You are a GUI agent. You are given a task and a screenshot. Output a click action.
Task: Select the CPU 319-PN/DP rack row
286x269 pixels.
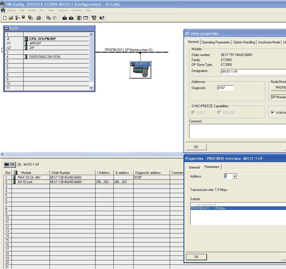click(47, 39)
